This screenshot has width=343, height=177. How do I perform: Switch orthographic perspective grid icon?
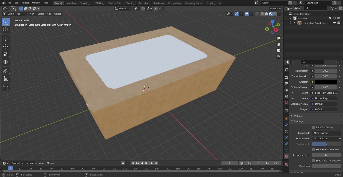[x=278, y=57]
